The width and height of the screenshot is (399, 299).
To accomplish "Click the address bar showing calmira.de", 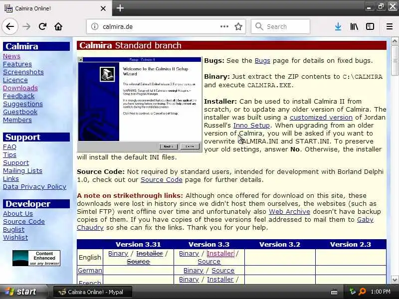I will point(166,26).
